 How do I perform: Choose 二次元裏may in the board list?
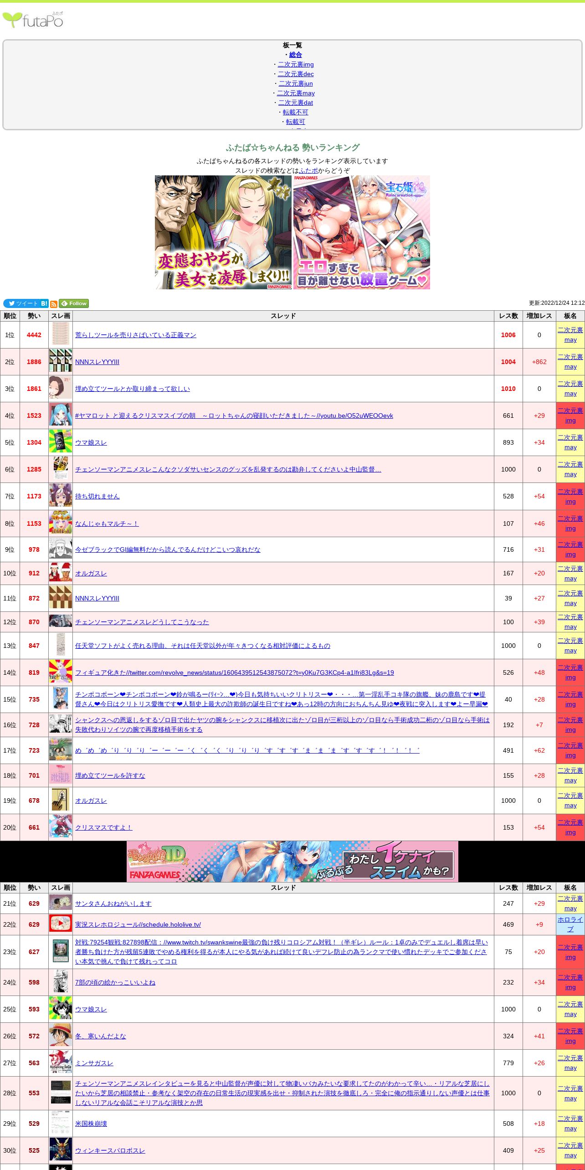point(296,93)
